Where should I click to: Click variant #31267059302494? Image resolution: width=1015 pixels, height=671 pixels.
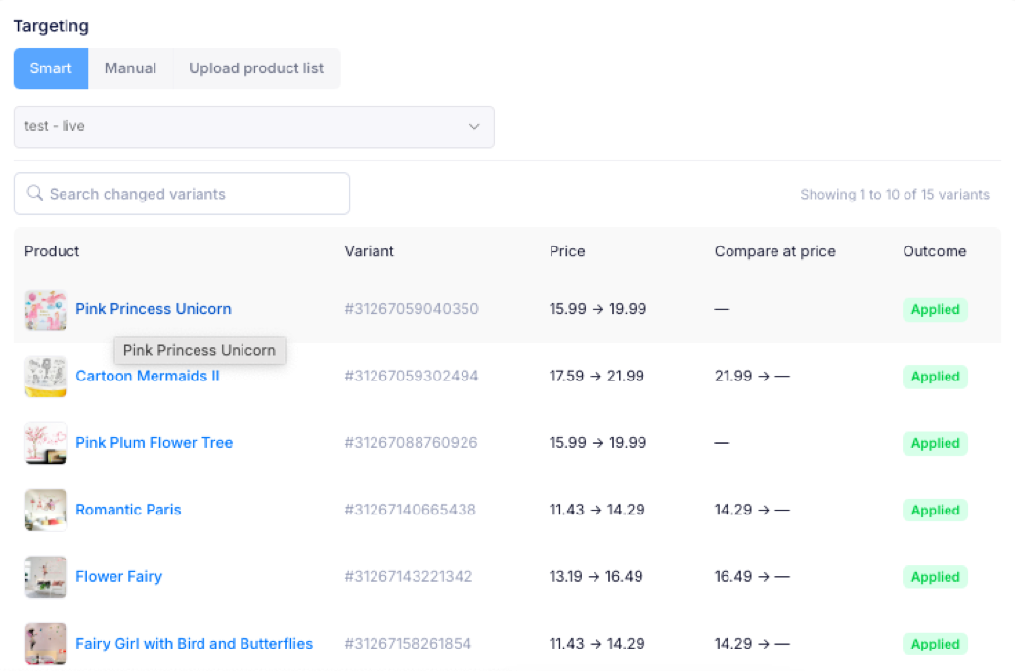(412, 376)
